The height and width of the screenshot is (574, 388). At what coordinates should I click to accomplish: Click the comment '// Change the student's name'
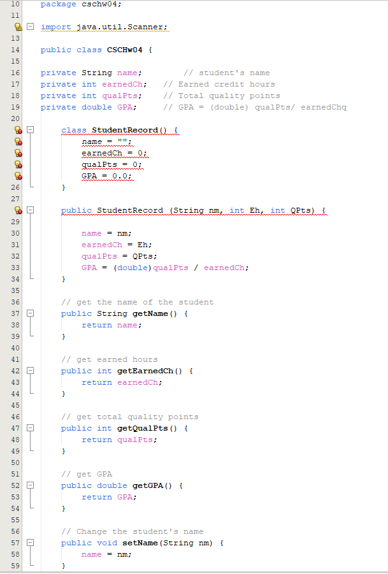(x=132, y=531)
